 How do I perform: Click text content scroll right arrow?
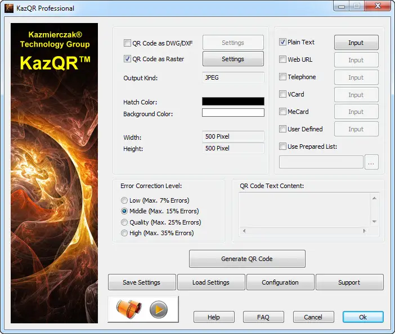364,231
